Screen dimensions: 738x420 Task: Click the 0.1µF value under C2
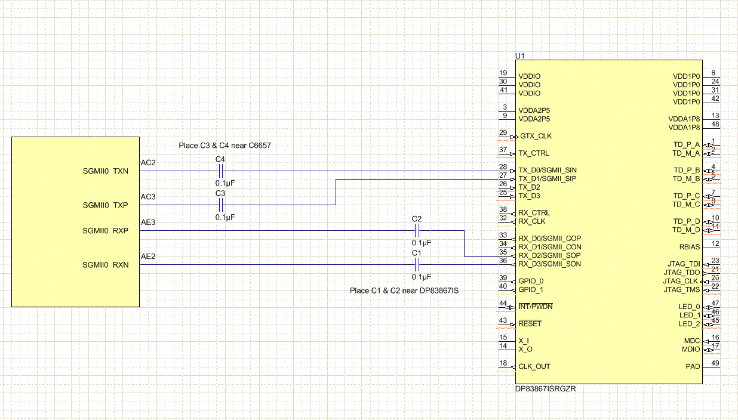coord(422,243)
